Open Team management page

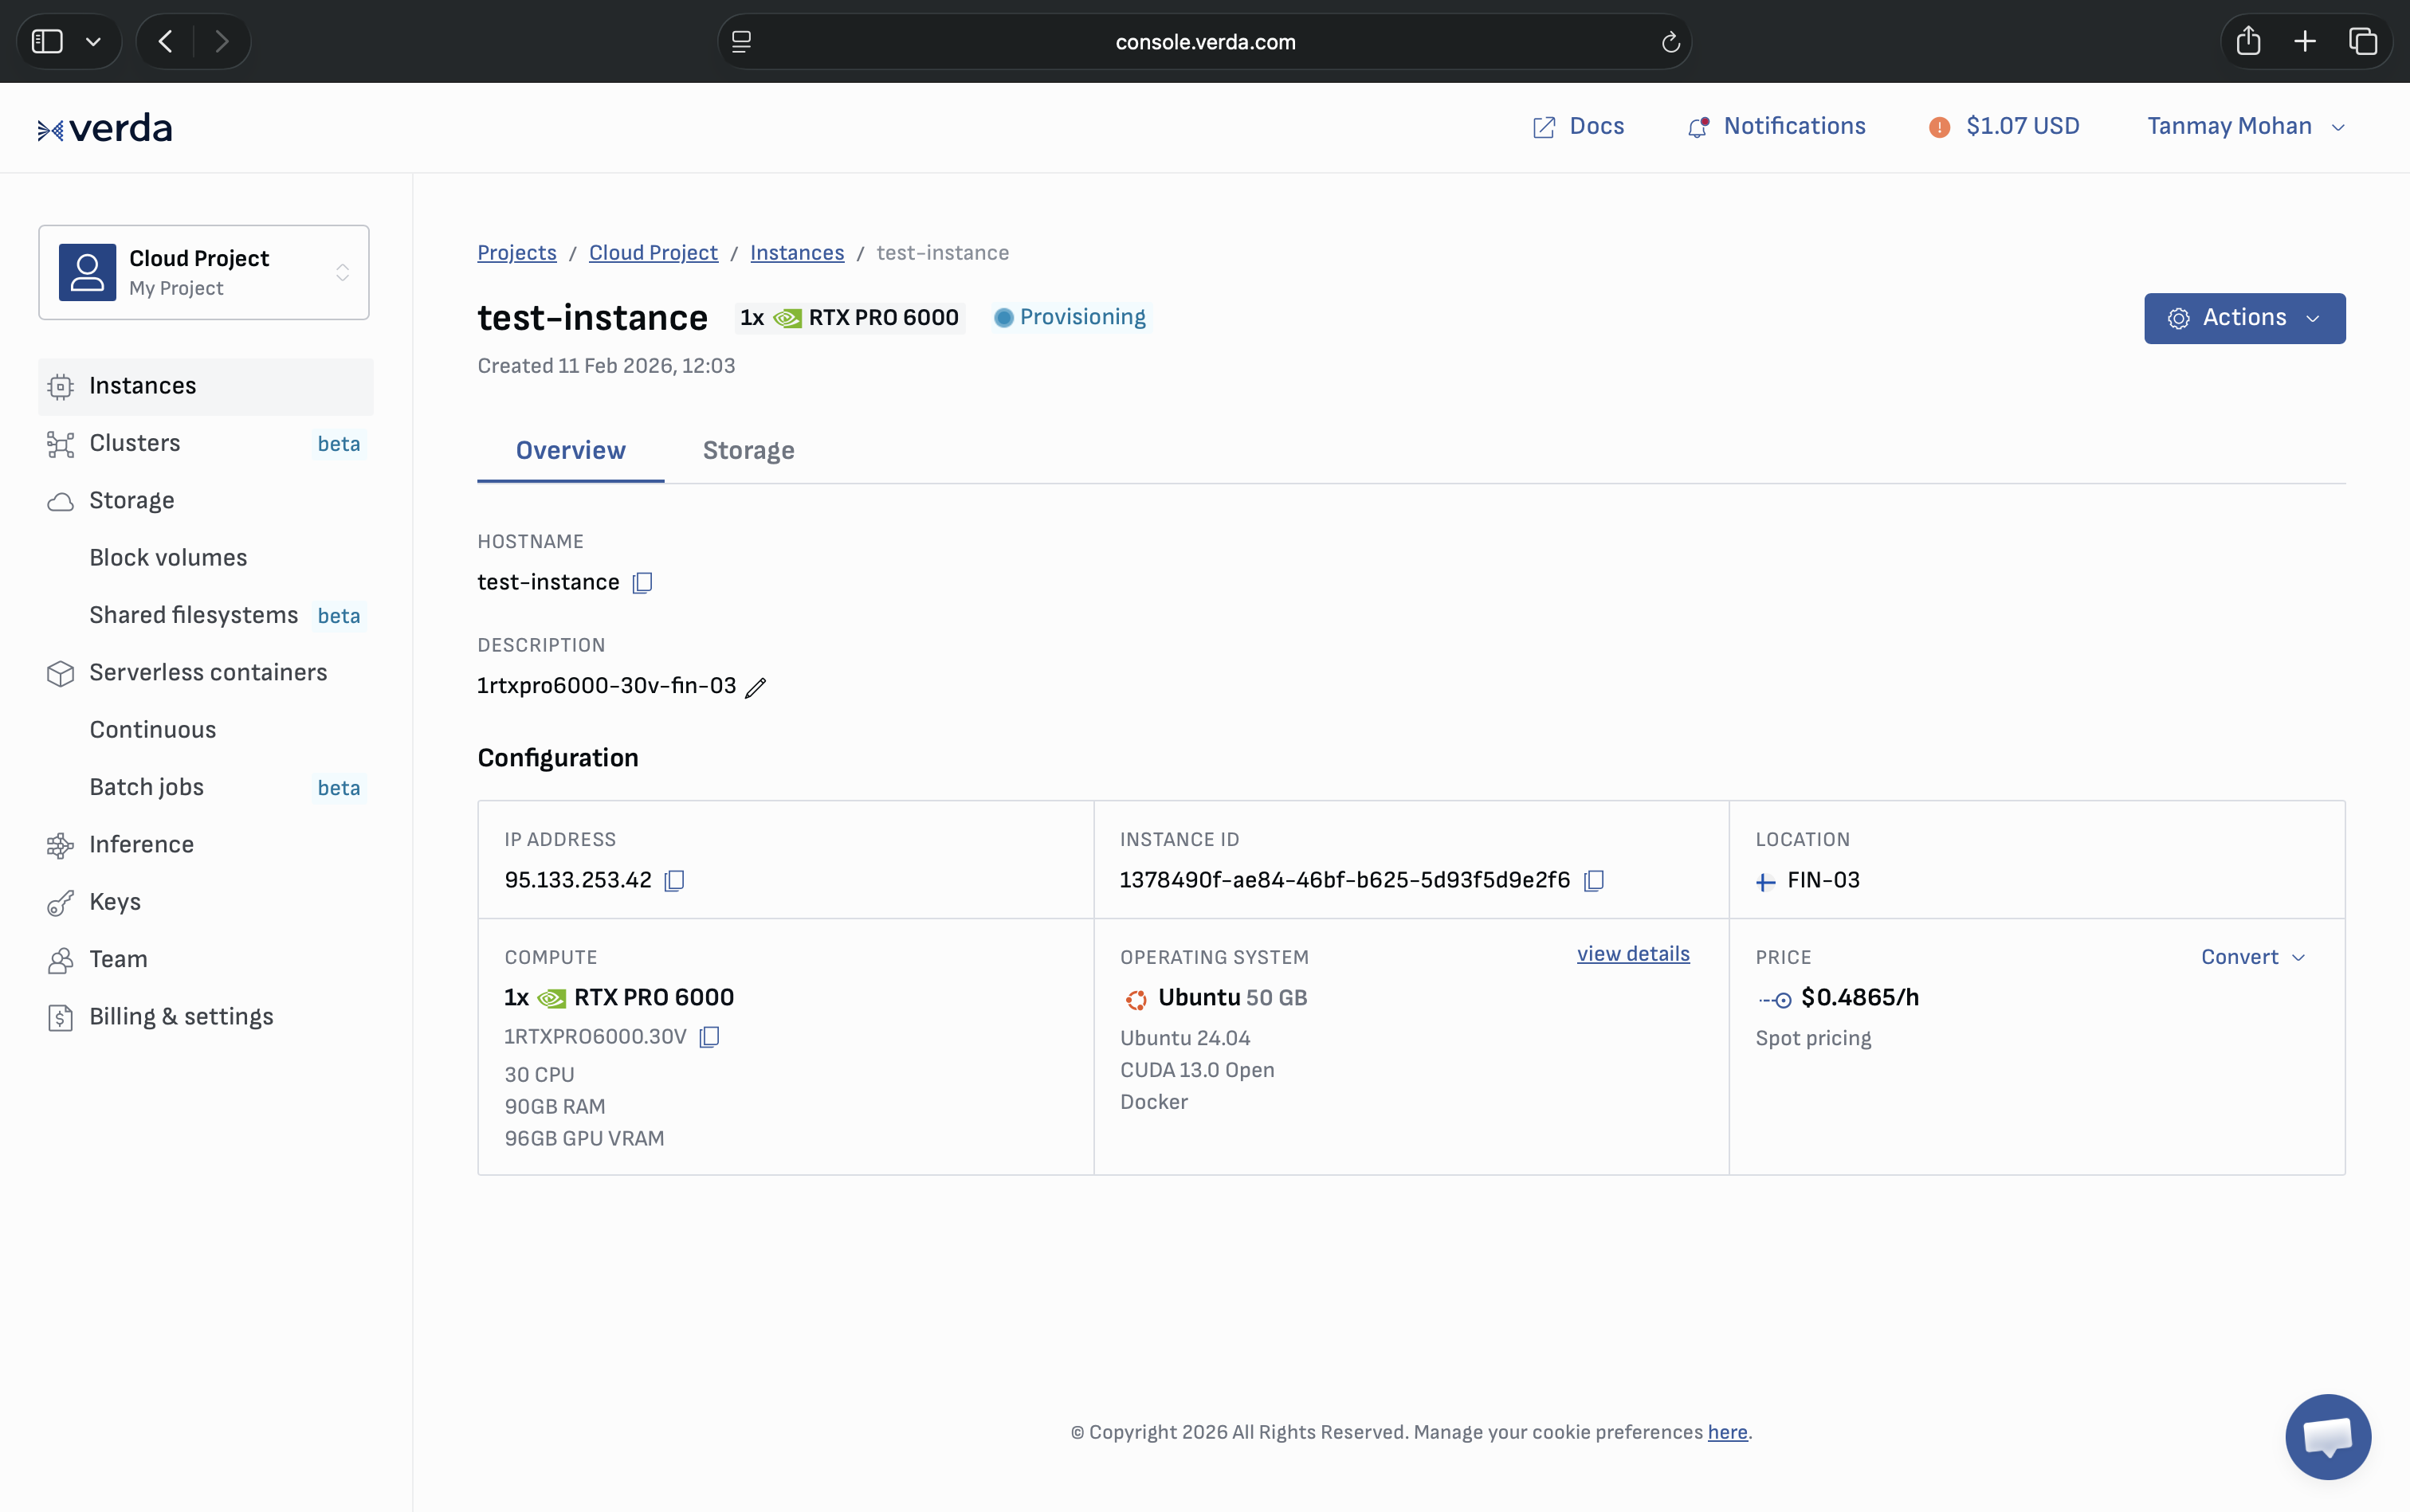click(x=206, y=959)
